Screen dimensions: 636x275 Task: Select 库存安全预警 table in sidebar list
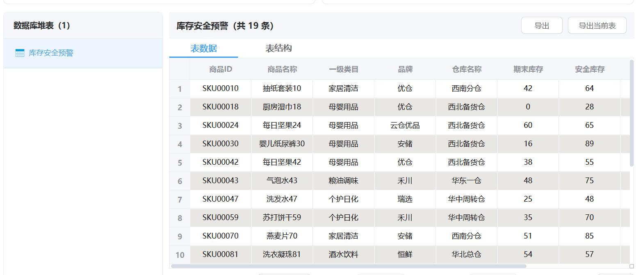click(x=51, y=53)
